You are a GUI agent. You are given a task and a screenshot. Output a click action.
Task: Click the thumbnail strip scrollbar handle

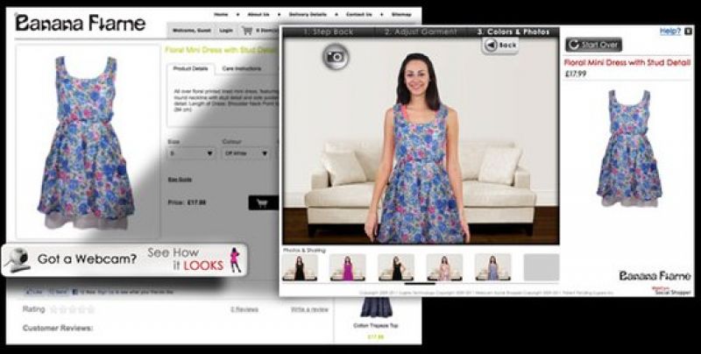(x=420, y=283)
